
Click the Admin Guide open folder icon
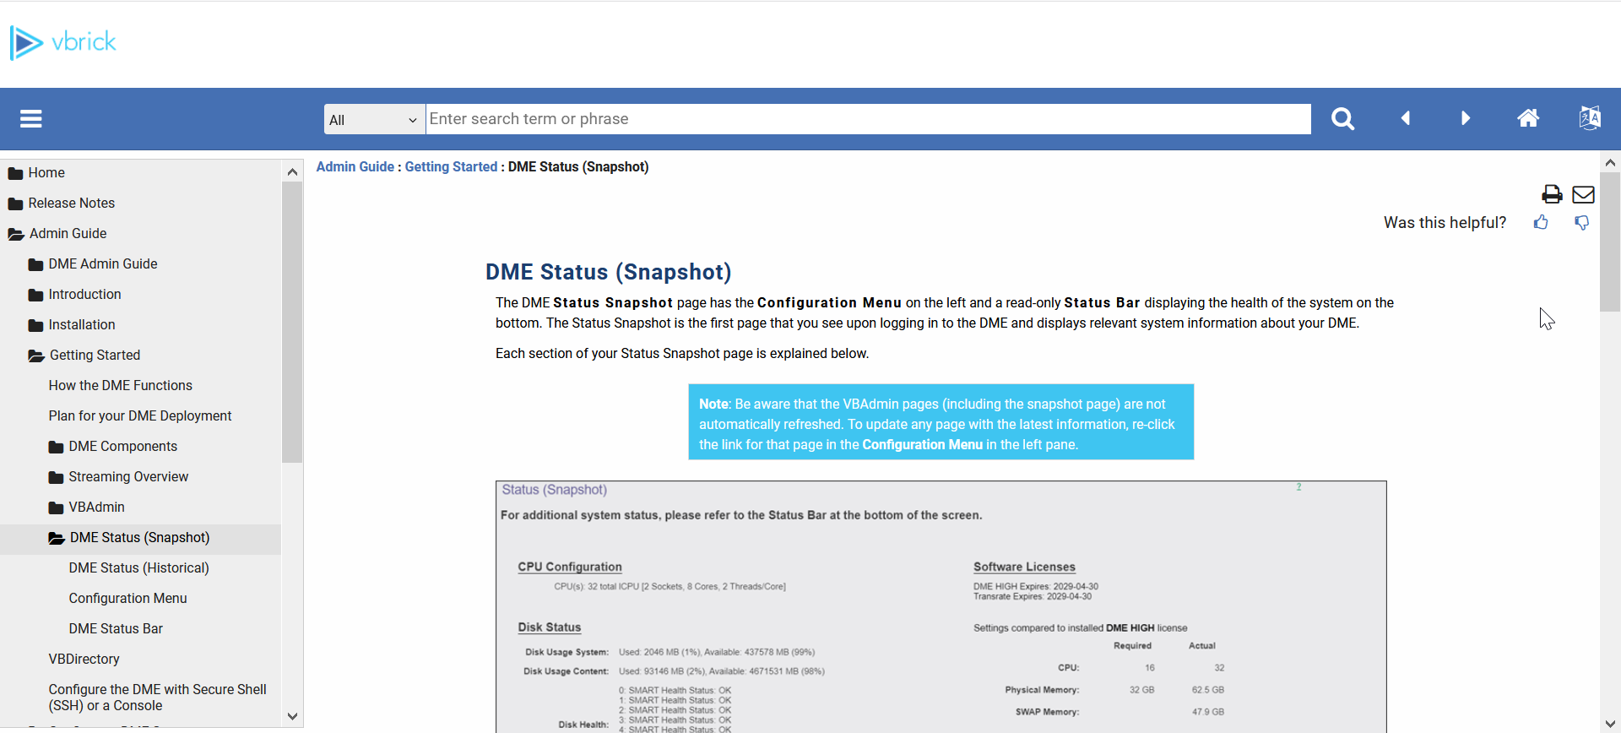[16, 234]
